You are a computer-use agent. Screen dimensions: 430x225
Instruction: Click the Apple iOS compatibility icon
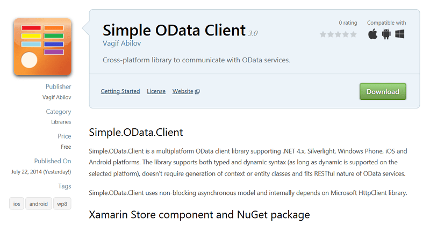[x=372, y=34]
